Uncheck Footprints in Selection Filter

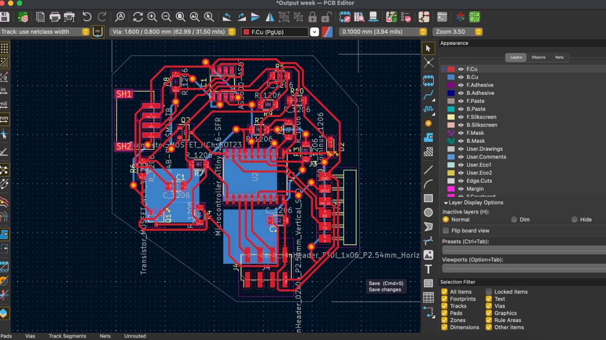pos(444,299)
